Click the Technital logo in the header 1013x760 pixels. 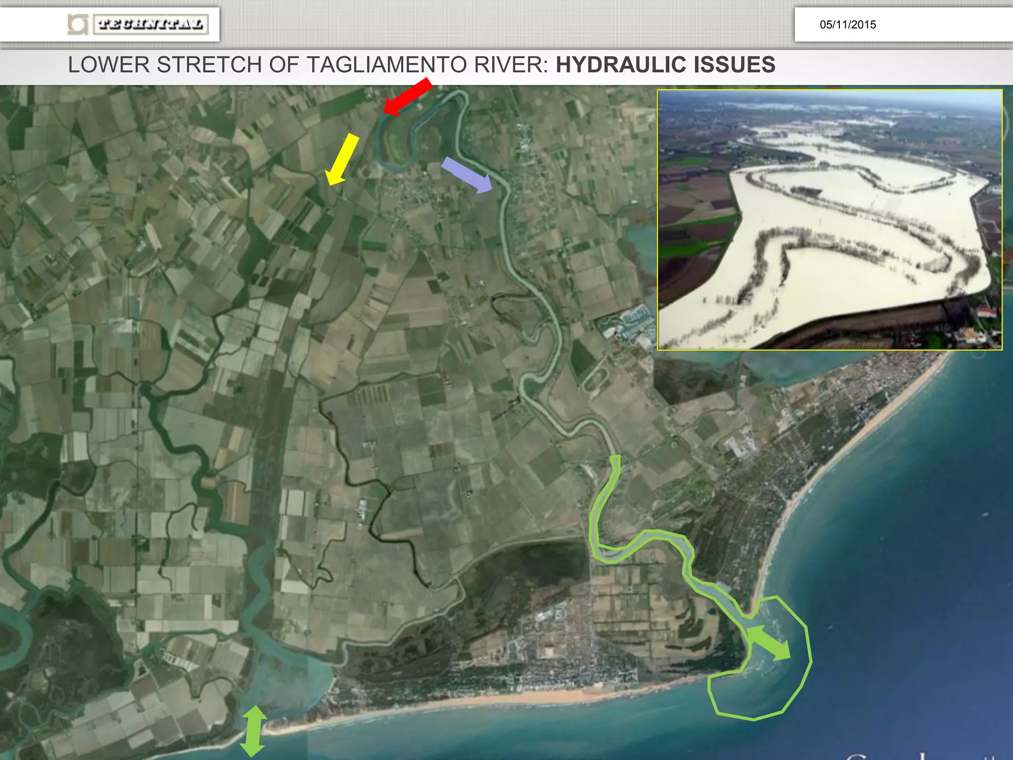pos(138,24)
